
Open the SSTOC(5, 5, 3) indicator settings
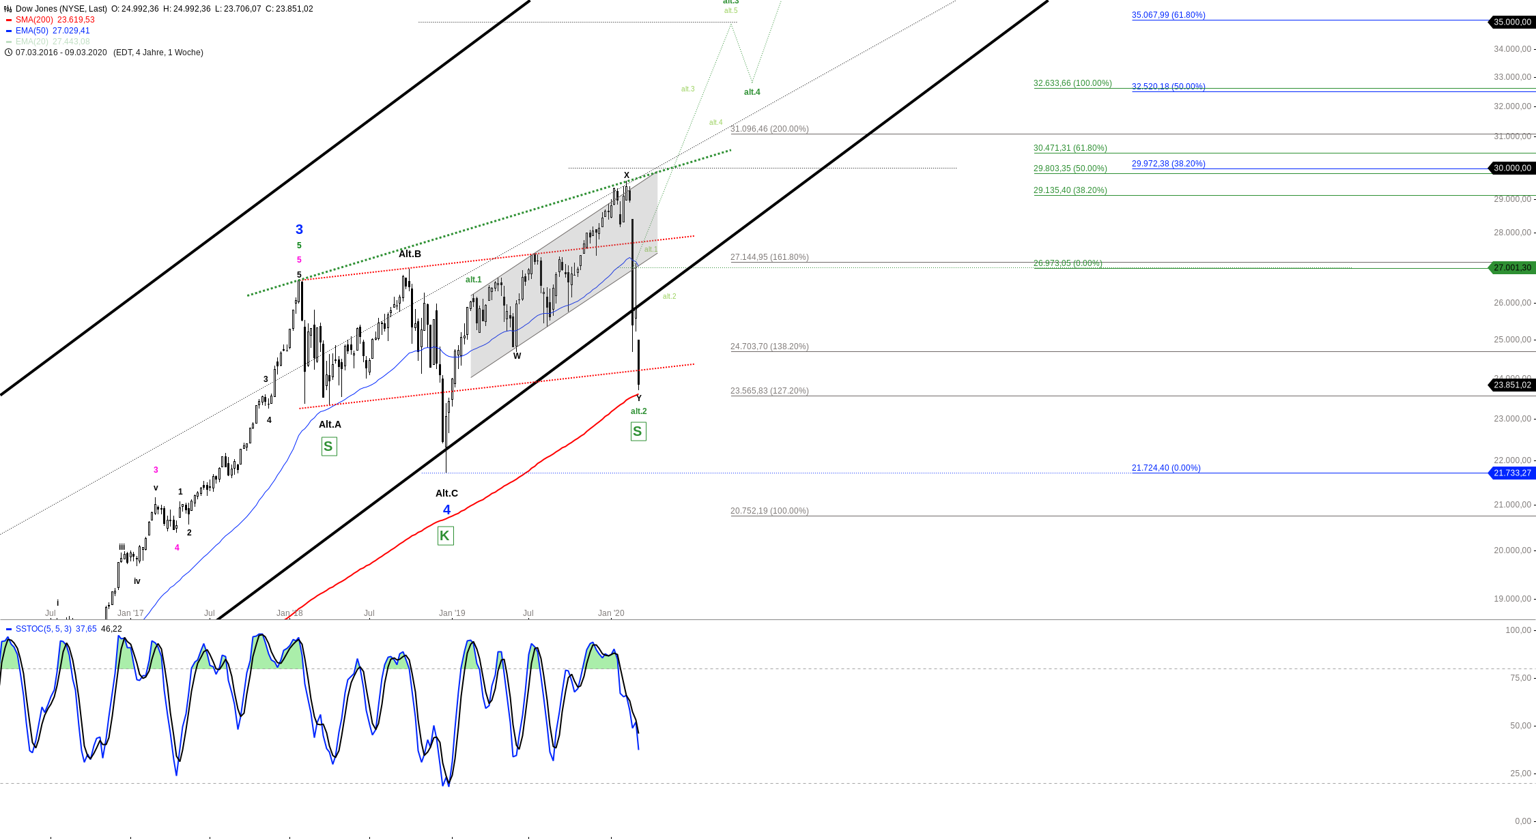coord(43,629)
